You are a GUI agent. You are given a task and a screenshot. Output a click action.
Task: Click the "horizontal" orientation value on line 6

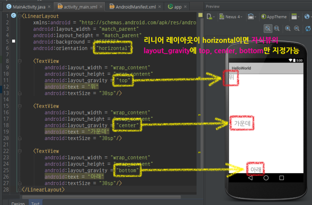pyautogui.click(x=113, y=48)
